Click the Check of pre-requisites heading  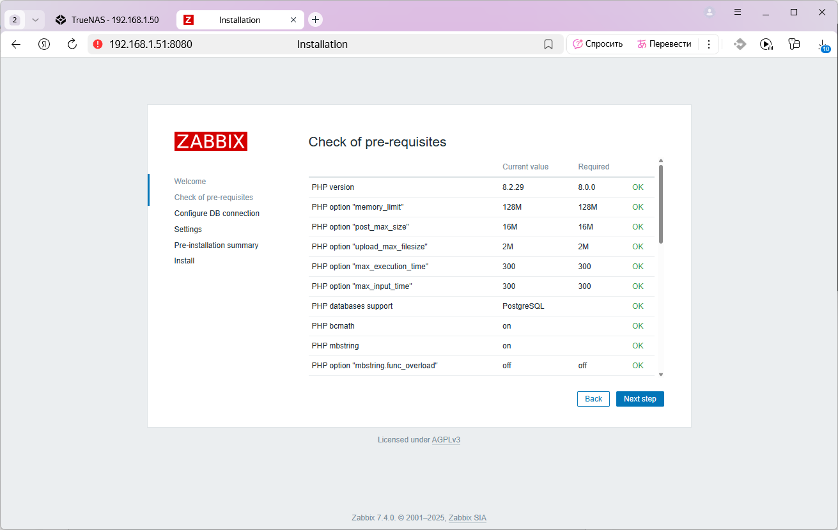coord(377,142)
